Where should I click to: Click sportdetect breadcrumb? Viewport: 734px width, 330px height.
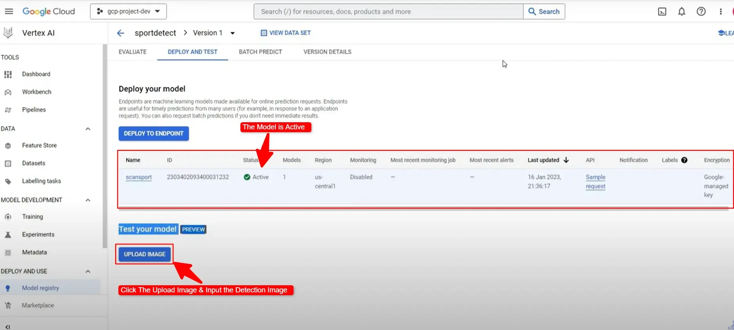155,33
